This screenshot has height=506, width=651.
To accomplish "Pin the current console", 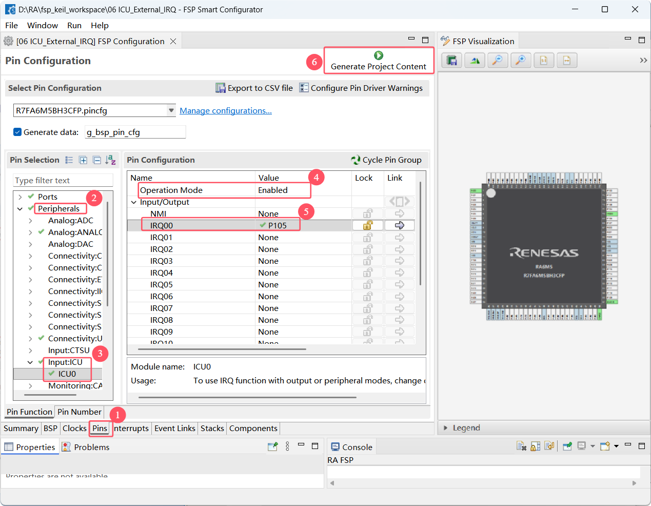I will tap(567, 446).
